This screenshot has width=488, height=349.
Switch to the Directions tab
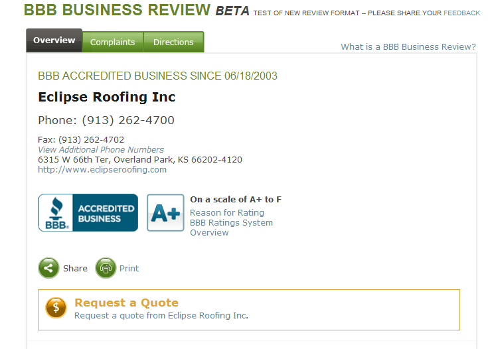pos(173,42)
